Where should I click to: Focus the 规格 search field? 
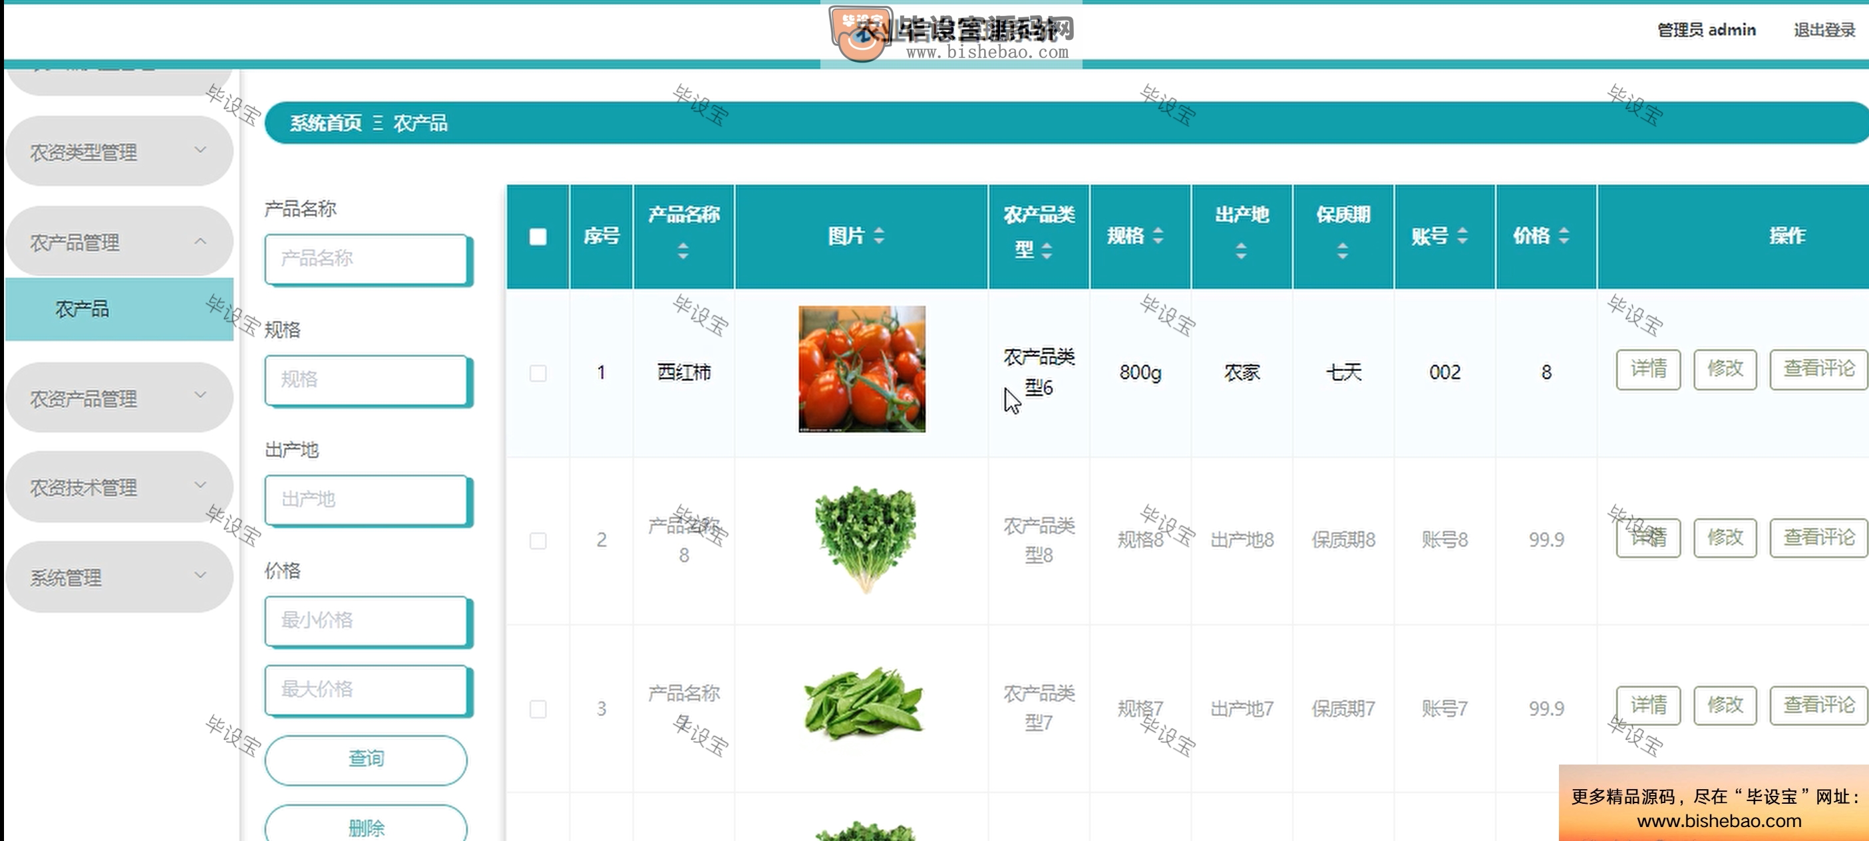click(x=367, y=380)
